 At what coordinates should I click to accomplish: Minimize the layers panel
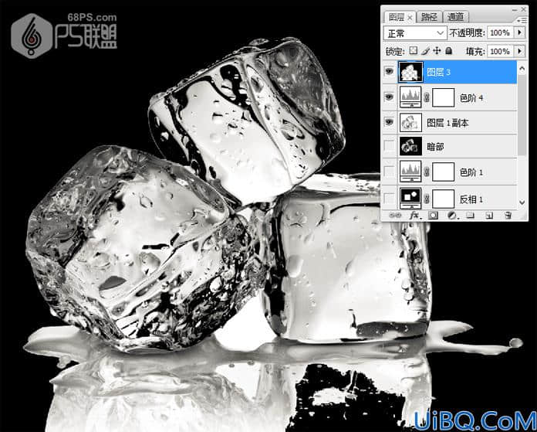513,9
